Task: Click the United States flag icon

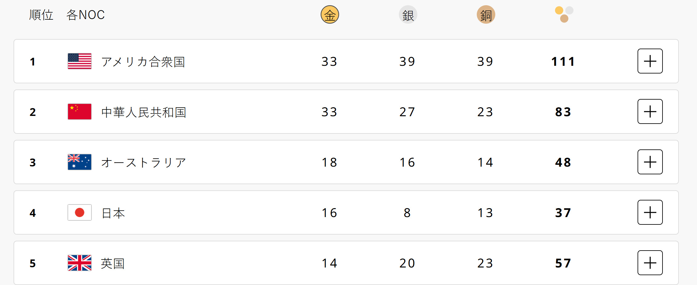Action: [79, 61]
